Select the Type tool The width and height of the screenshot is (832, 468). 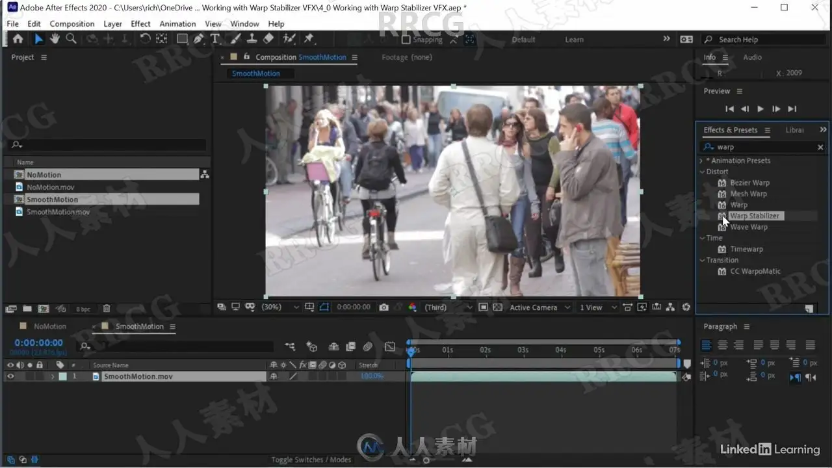[x=214, y=39]
